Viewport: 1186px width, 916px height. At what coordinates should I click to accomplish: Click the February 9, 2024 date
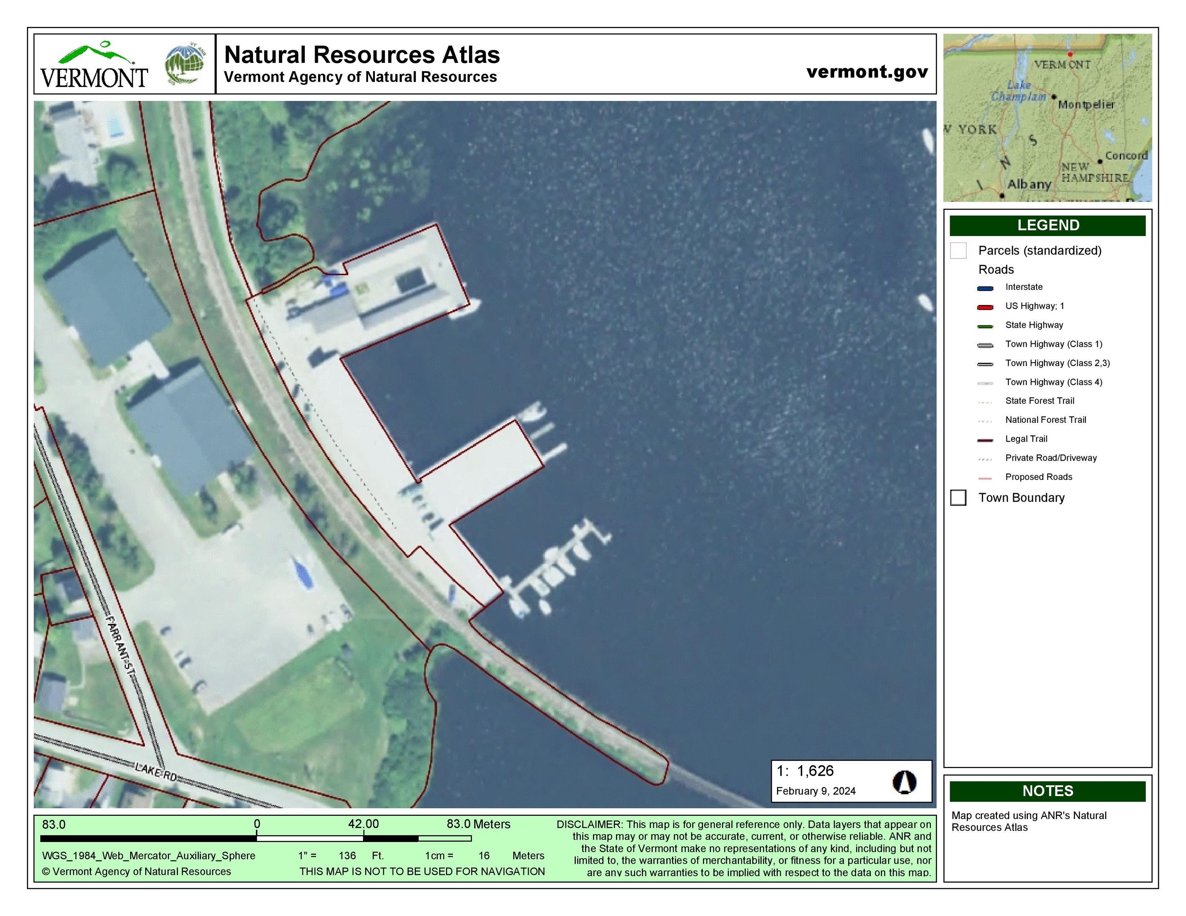[x=816, y=791]
